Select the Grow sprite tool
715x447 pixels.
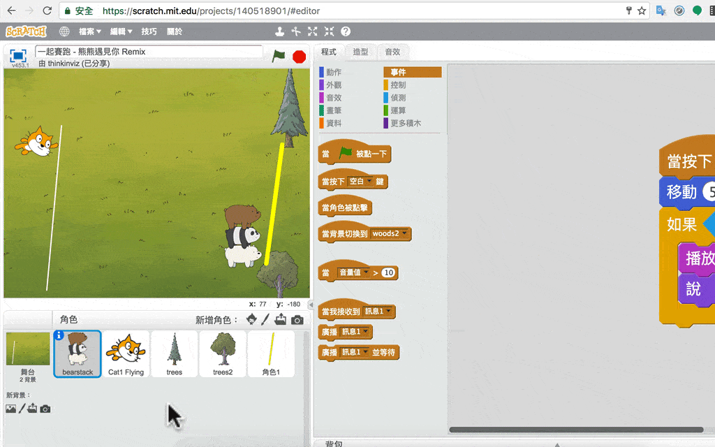point(312,31)
